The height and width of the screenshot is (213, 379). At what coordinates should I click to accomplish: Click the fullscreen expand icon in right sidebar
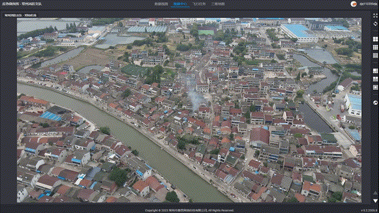pyautogui.click(x=375, y=16)
